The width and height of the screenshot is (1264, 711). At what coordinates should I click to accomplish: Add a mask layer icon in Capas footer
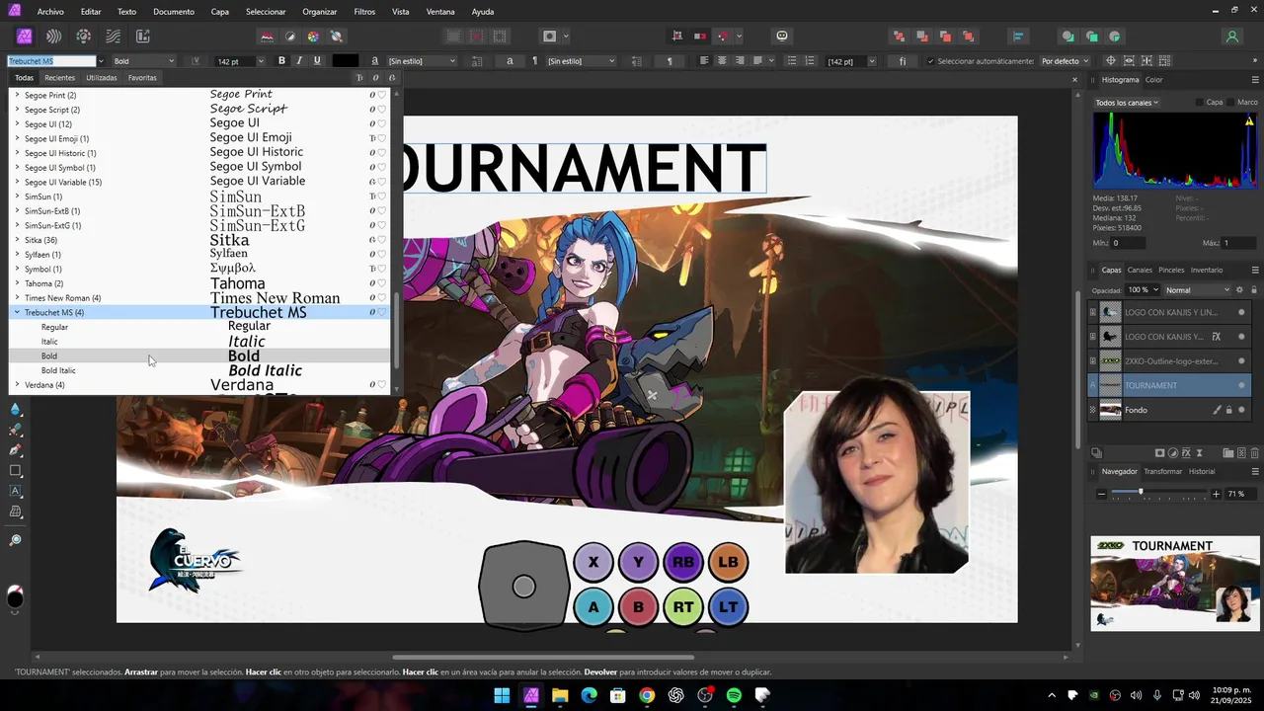pos(1159,453)
